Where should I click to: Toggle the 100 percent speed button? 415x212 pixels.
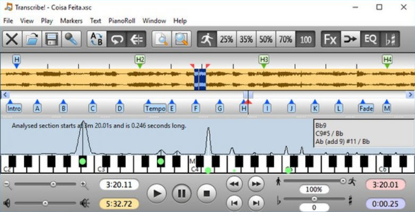306,39
